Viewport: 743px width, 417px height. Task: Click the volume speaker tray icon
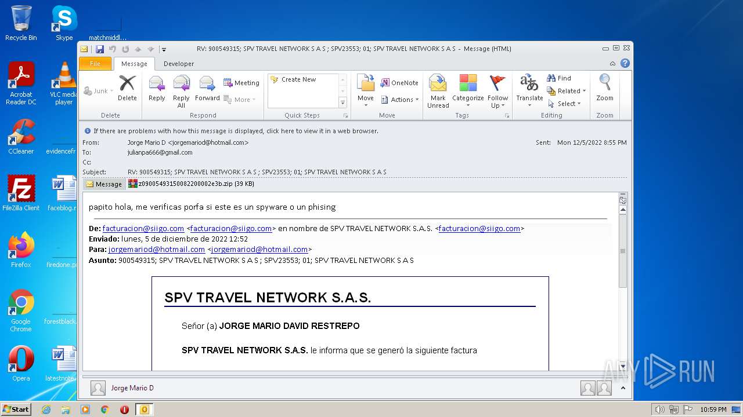(x=659, y=409)
